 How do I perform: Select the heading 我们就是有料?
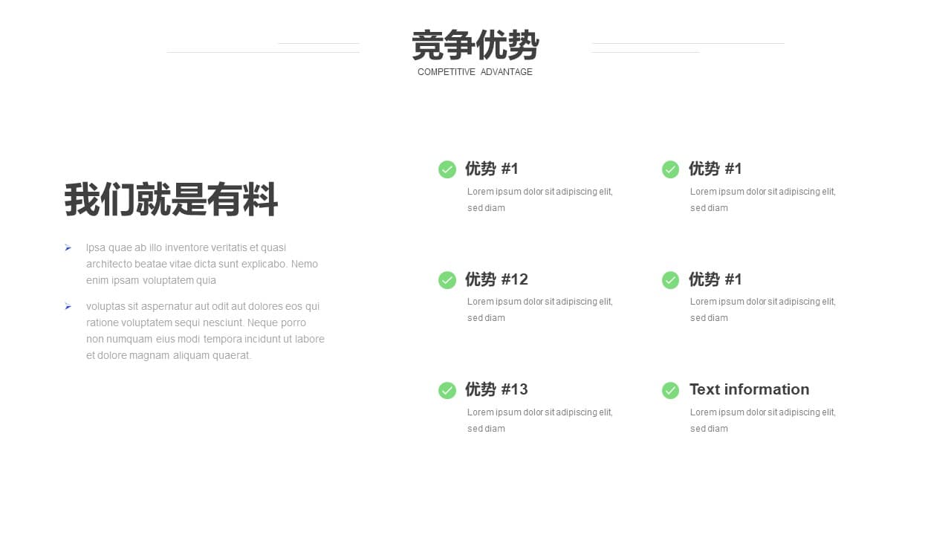coord(171,200)
